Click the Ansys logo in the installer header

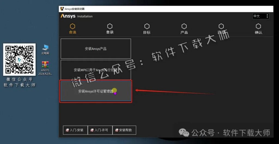coord(68,16)
